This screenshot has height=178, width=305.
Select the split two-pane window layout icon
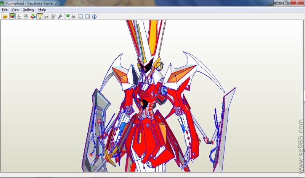[80, 16]
